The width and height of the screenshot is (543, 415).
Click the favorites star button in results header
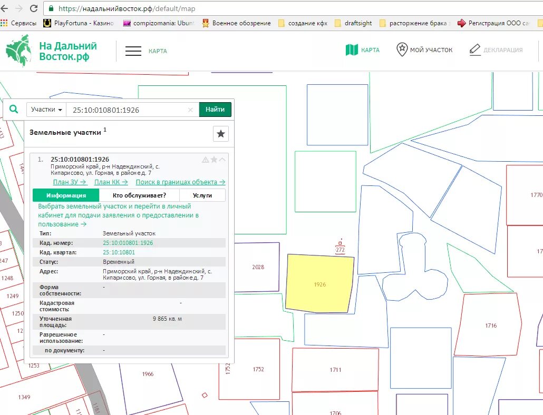click(220, 133)
